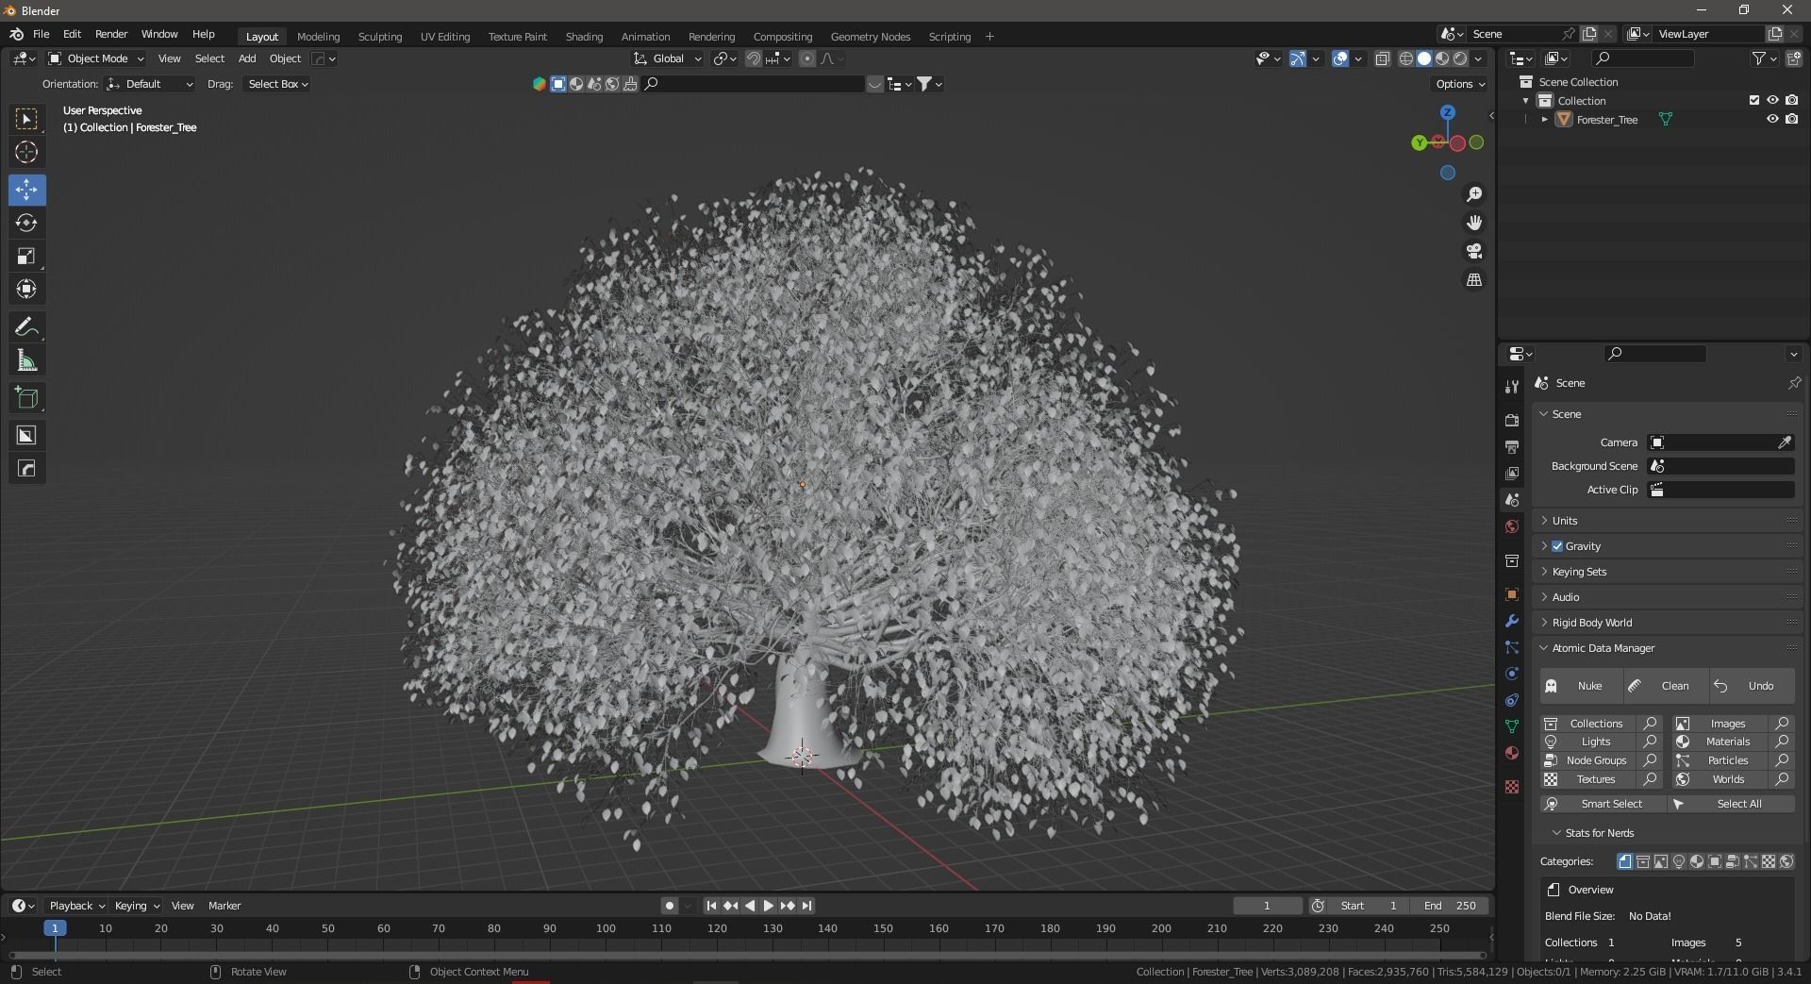Switch orthographic/perspective grid icon
Viewport: 1811px width, 984px height.
coord(1474,280)
